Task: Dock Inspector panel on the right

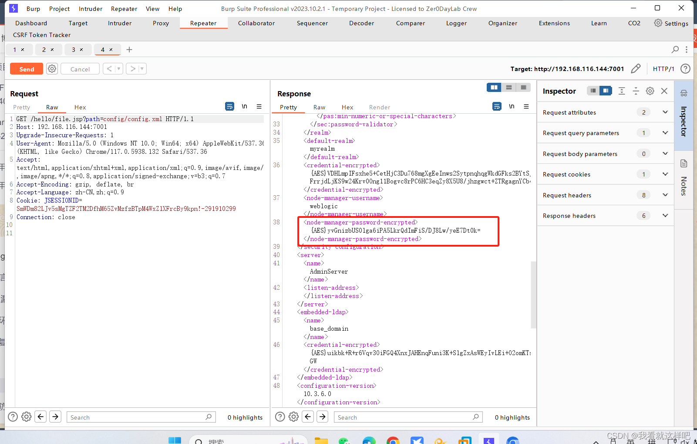Action: coord(606,91)
